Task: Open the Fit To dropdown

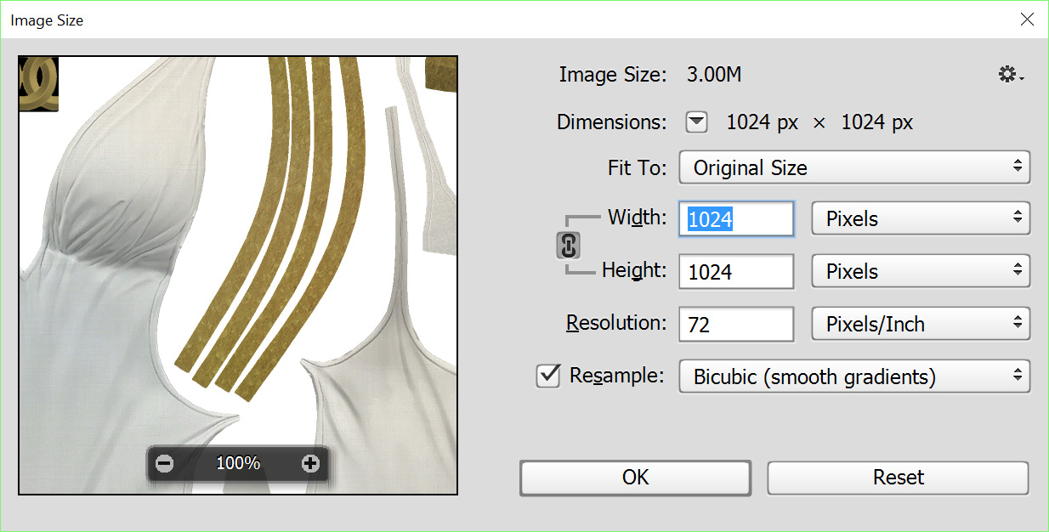Action: pos(853,167)
